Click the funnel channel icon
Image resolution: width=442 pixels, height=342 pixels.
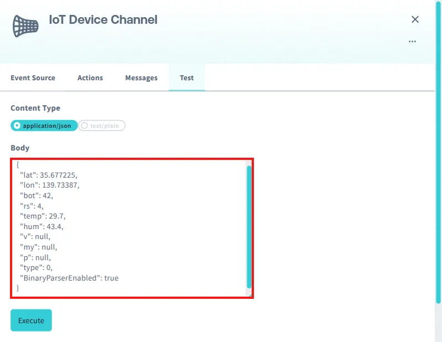tap(25, 26)
